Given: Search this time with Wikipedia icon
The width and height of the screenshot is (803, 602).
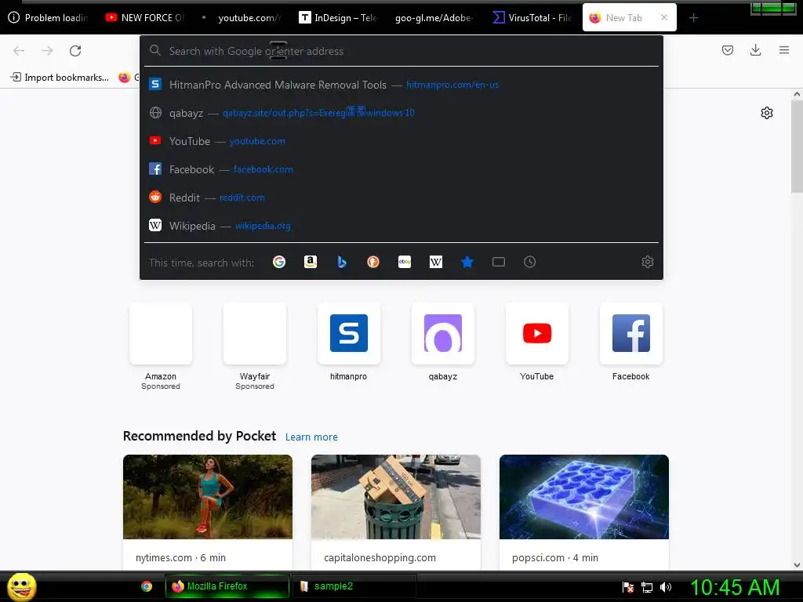Looking at the screenshot, I should [x=436, y=262].
